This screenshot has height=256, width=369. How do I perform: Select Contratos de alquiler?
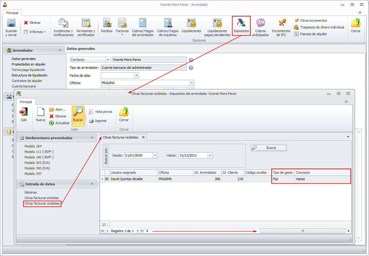click(27, 81)
